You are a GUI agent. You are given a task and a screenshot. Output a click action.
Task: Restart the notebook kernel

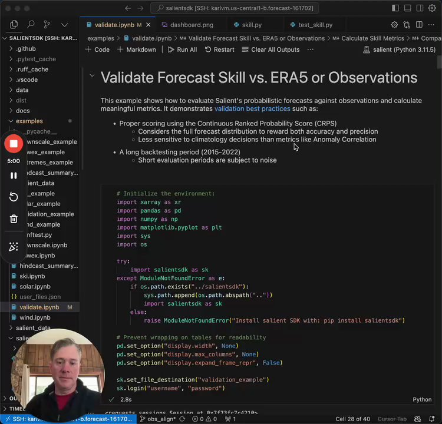click(x=220, y=49)
